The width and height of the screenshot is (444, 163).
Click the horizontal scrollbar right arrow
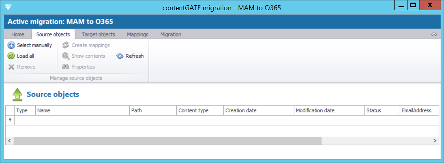coord(435,140)
